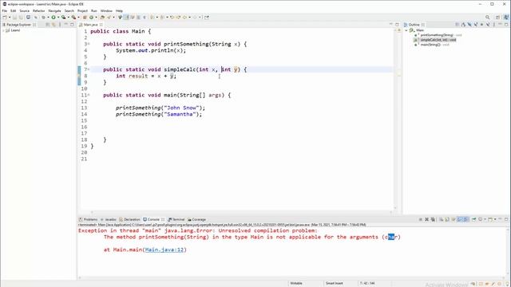Click the Open Type icon in toolbar
The height and width of the screenshot is (287, 511).
point(101,18)
